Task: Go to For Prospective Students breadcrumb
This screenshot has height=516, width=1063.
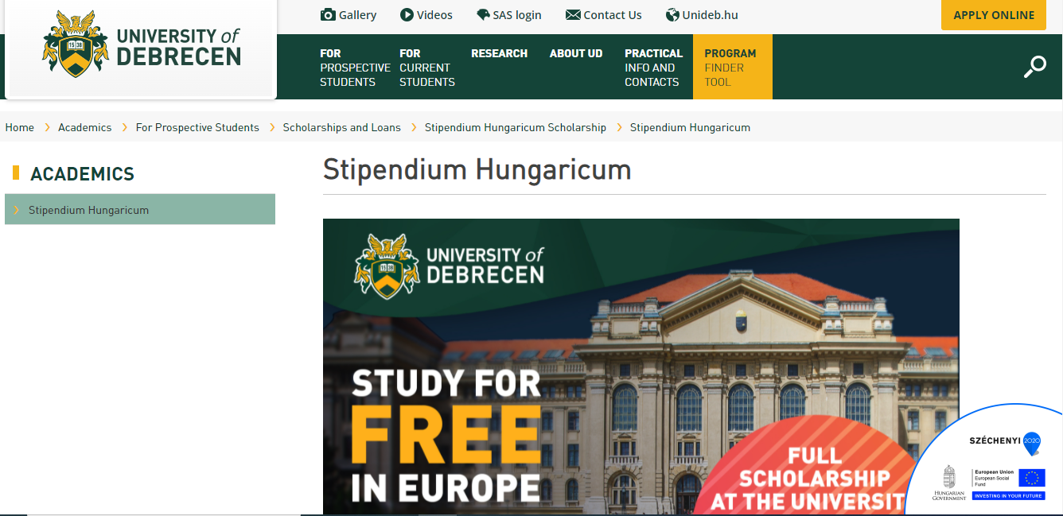Action: 197,127
